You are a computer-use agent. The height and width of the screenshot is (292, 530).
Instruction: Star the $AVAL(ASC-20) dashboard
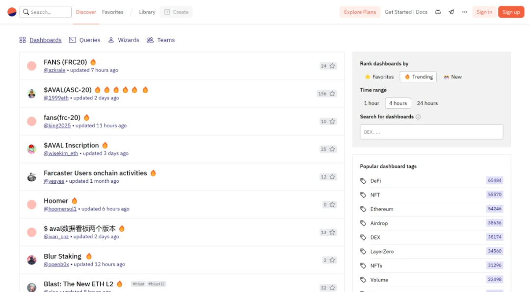coord(332,94)
